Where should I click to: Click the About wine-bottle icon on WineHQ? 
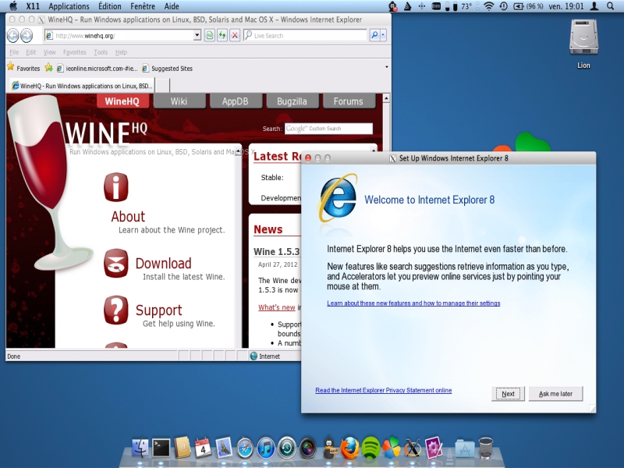coord(116,189)
